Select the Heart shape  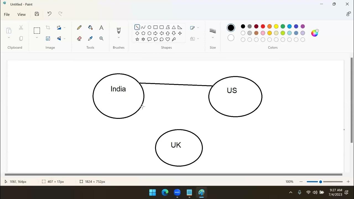tap(168, 39)
